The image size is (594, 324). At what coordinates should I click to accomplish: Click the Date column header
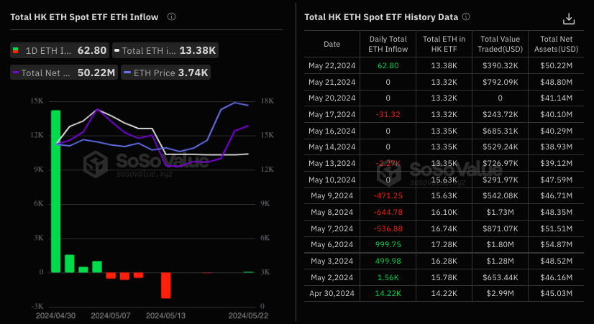click(332, 44)
